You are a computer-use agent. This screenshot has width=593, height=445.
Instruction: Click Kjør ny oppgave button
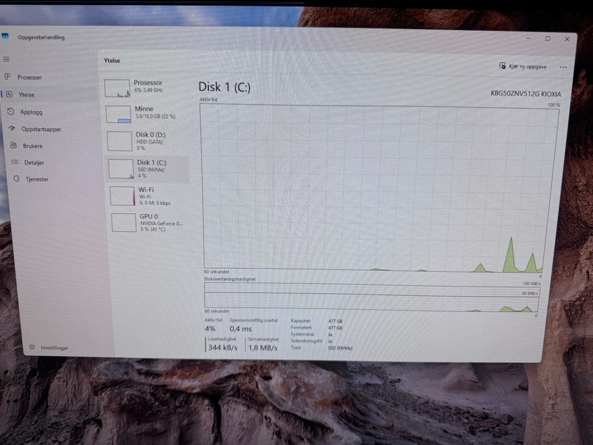pos(523,66)
